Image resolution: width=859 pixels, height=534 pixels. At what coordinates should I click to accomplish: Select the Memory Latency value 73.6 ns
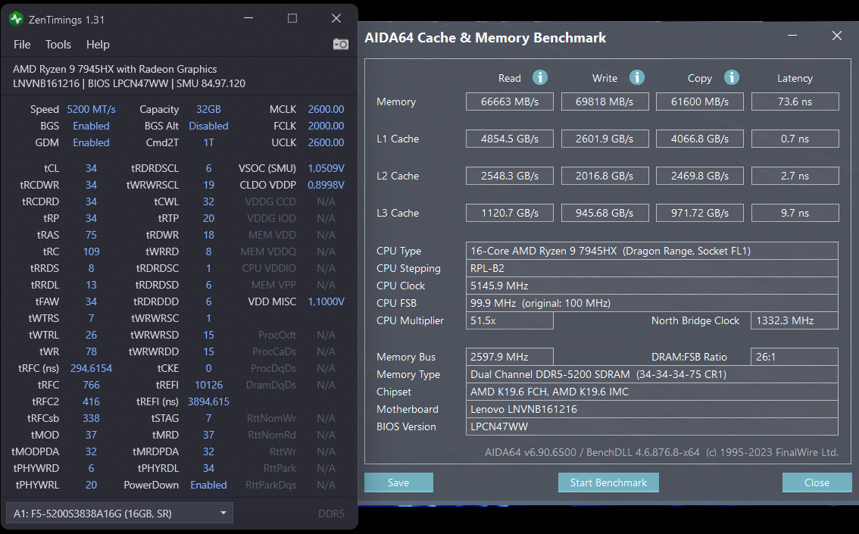795,101
